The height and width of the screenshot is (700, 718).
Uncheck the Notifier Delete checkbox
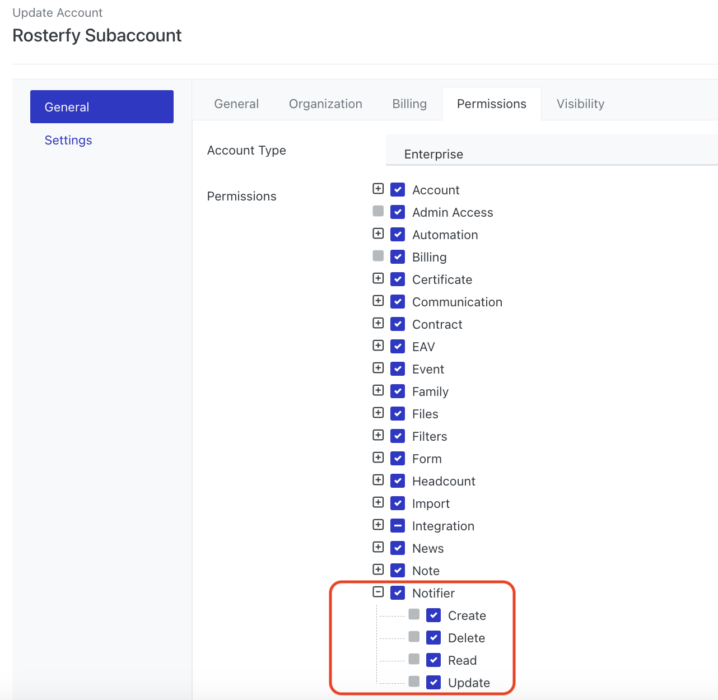433,637
